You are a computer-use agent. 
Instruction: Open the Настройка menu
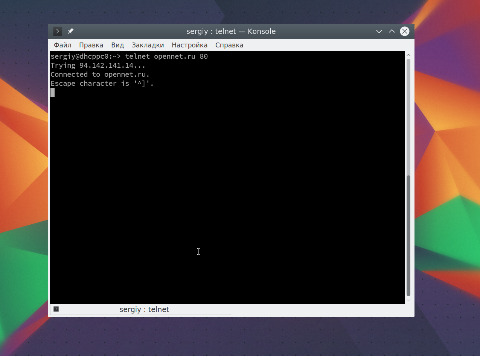(x=189, y=45)
